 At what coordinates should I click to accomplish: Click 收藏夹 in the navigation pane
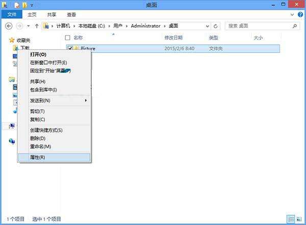click(x=23, y=40)
